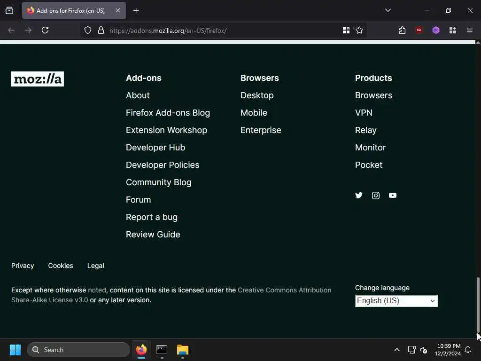Open Firefox Add-ons Blog link
Screen dimensions: 481x361
(168, 113)
